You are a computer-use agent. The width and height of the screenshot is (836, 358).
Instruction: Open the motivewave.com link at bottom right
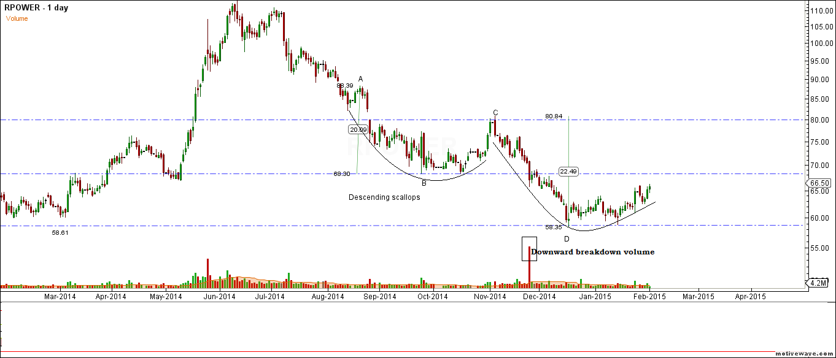pyautogui.click(x=804, y=354)
